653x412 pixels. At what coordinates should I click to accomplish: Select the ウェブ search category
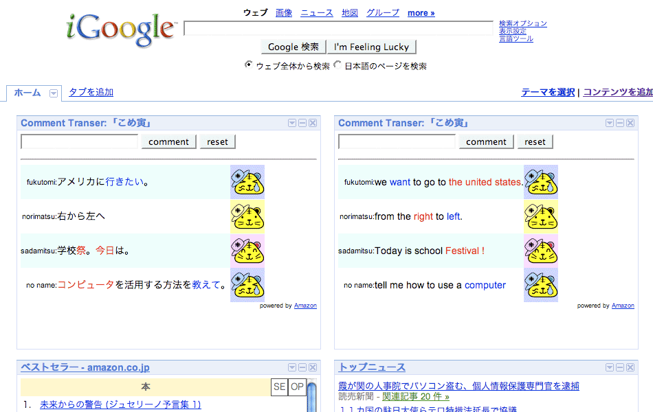(255, 13)
